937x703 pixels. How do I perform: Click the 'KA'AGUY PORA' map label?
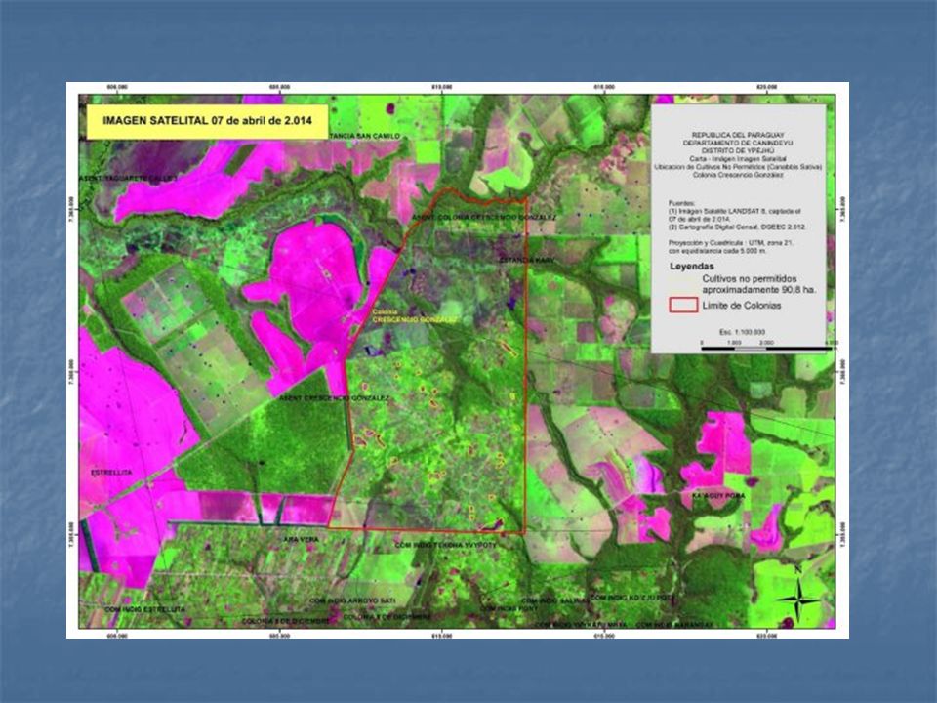tap(718, 496)
